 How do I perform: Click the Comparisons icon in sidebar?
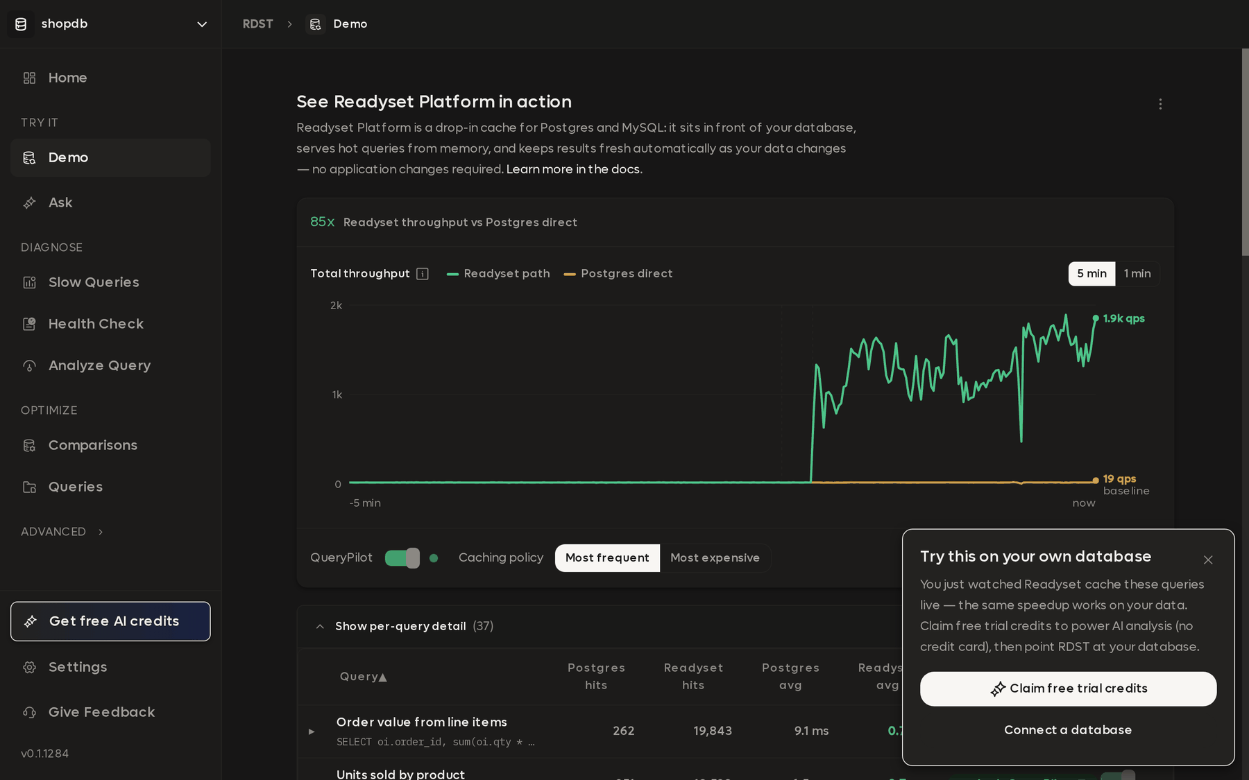pyautogui.click(x=29, y=445)
